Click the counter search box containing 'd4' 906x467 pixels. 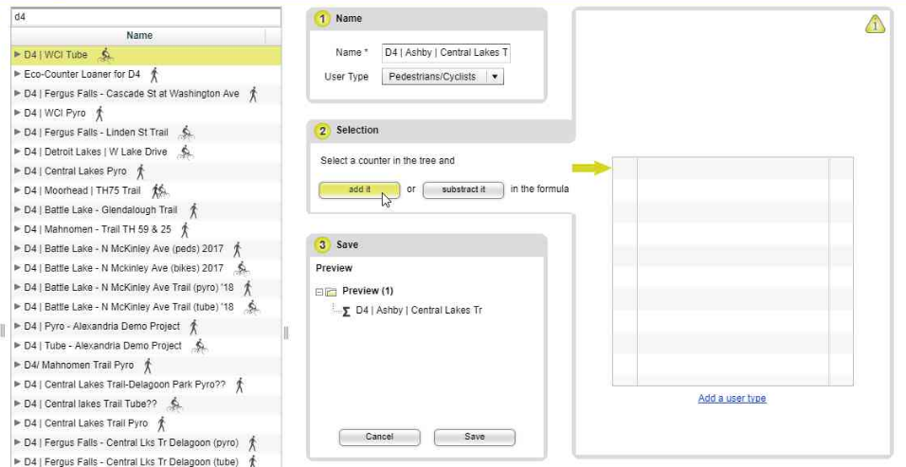point(146,16)
